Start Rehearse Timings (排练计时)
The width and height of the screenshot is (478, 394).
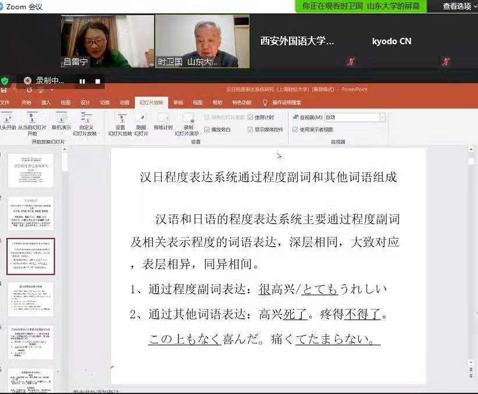163,119
